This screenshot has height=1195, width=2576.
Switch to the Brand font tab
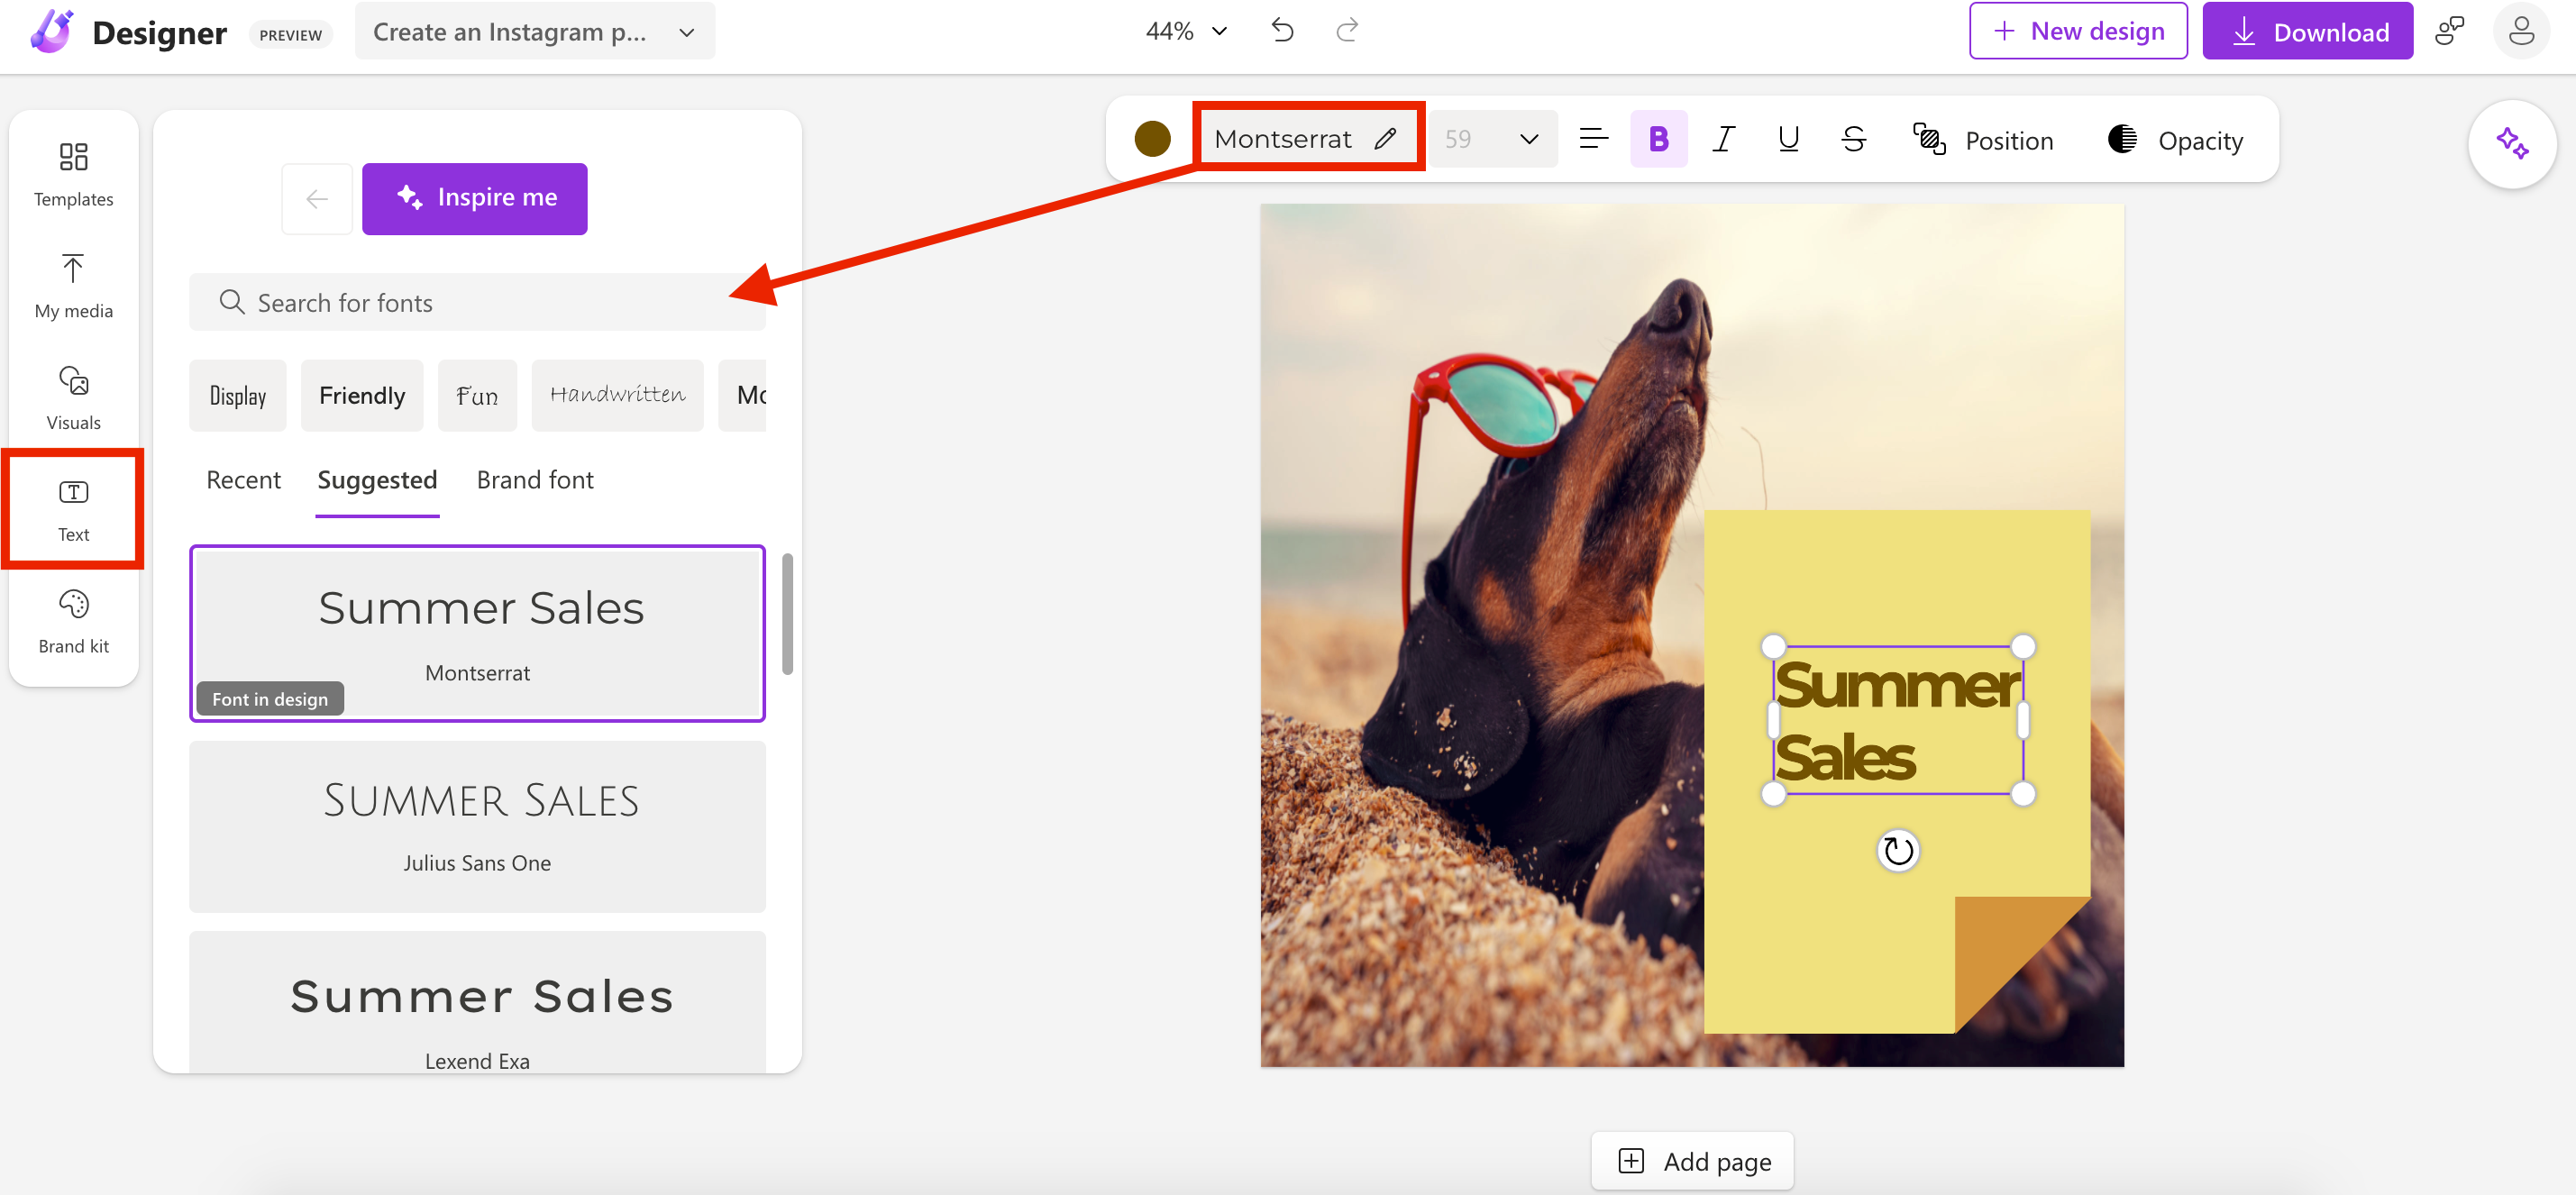[535, 480]
